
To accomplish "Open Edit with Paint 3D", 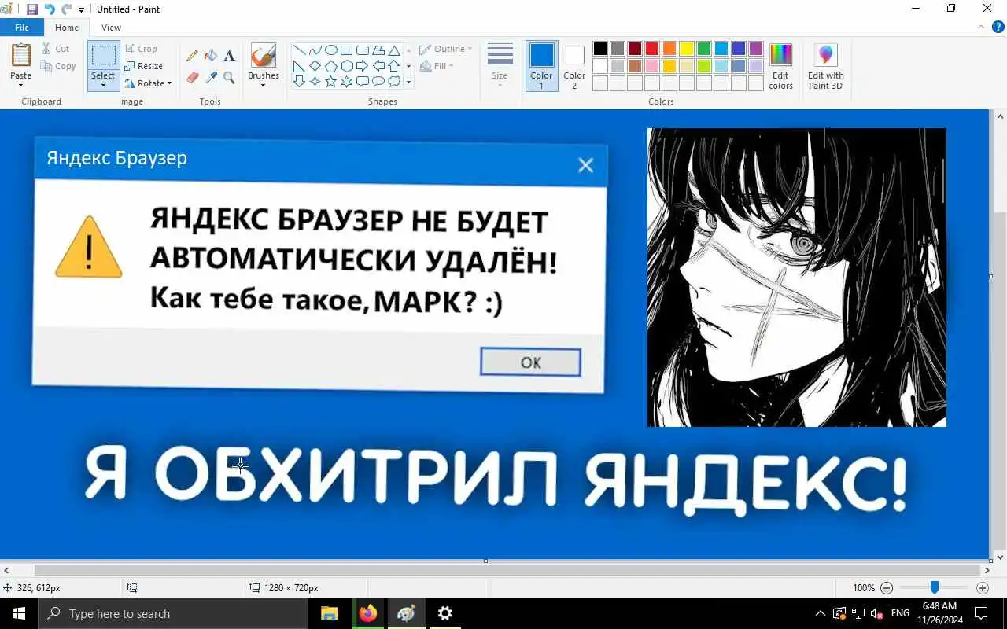I will pyautogui.click(x=825, y=66).
